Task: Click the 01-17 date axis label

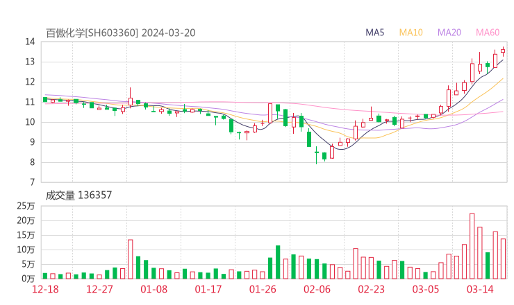Action: pyautogui.click(x=208, y=289)
